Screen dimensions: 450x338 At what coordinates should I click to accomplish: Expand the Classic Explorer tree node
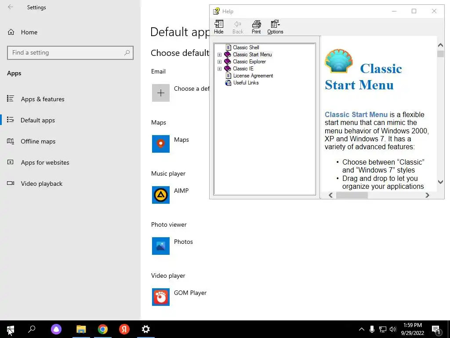220,62
